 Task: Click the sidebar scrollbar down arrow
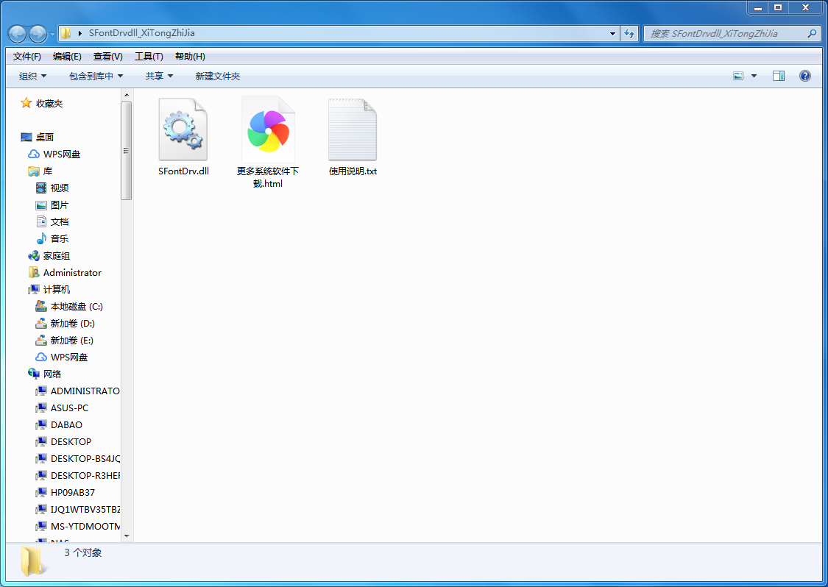(x=126, y=536)
